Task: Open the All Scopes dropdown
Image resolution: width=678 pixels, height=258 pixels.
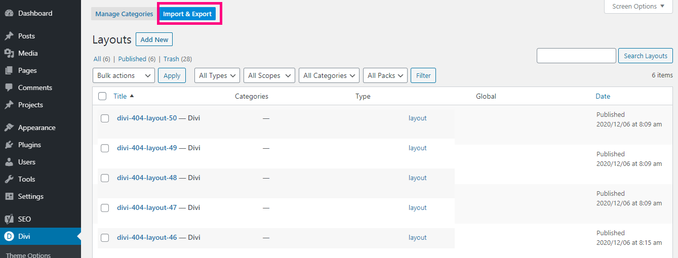Action: [269, 75]
